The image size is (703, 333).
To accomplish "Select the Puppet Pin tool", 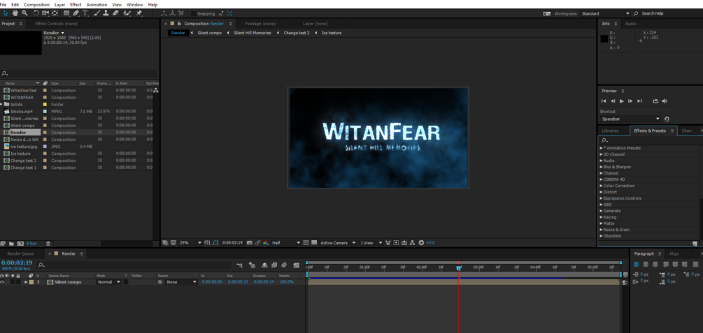I will click(x=139, y=13).
